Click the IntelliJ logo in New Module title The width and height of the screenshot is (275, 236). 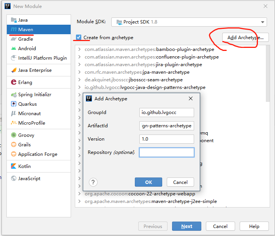coord(7,6)
